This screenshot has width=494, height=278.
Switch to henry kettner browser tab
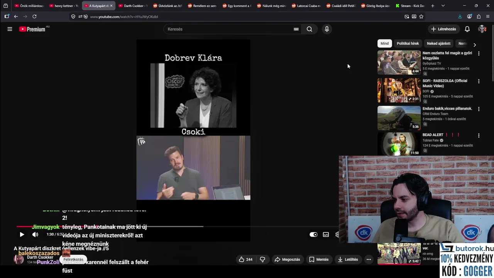click(x=63, y=6)
